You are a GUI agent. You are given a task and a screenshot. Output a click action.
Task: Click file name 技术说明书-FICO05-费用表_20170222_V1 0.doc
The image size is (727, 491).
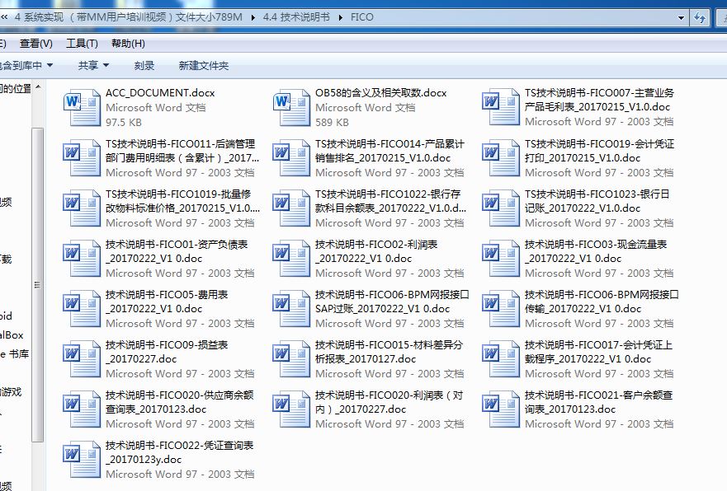click(x=167, y=302)
